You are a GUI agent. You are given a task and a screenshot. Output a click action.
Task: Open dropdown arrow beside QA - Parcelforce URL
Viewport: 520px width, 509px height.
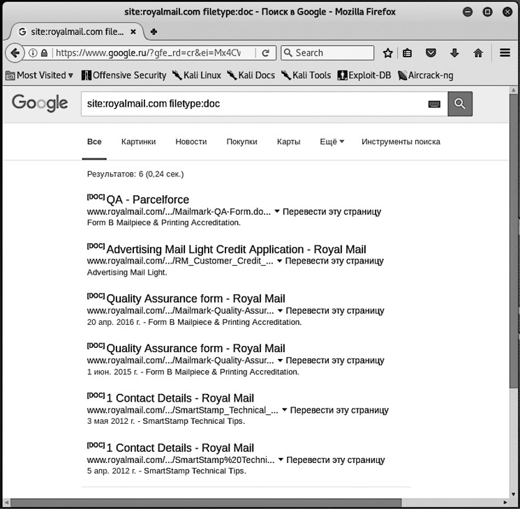pos(277,211)
